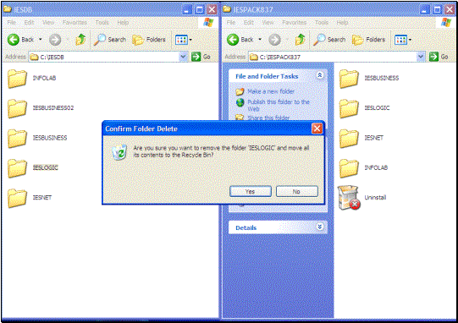Expand address bar dropdown in IESPACK837 window
Viewport: 458px width, 323px height.
coord(421,57)
